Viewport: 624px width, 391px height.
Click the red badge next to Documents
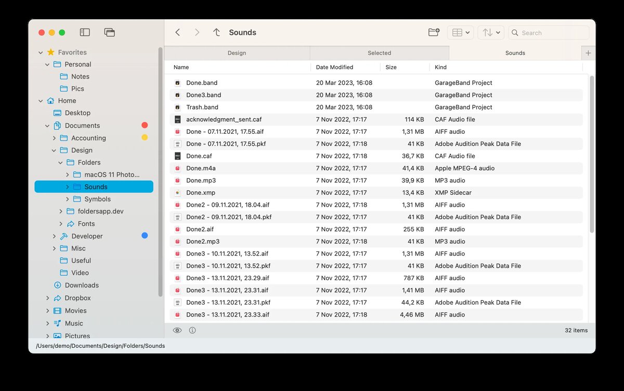click(144, 125)
